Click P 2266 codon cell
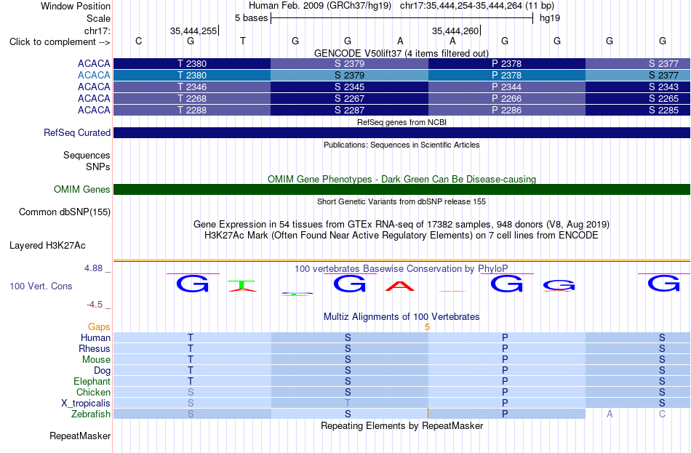This screenshot has height=453, width=691. coord(507,98)
